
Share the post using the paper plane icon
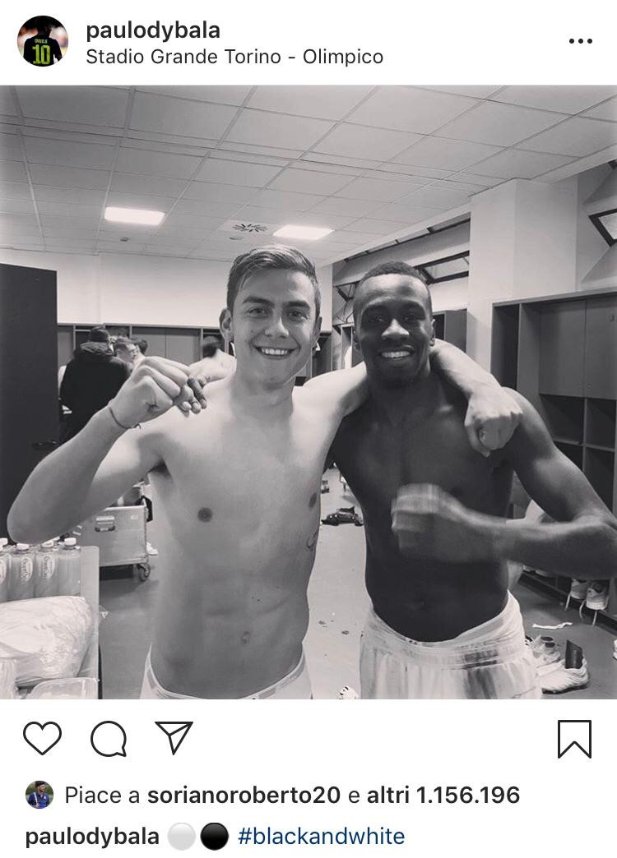tap(174, 737)
